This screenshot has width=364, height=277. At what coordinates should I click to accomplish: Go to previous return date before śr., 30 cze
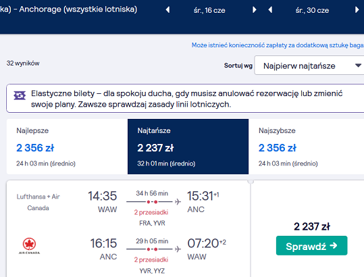coord(270,10)
